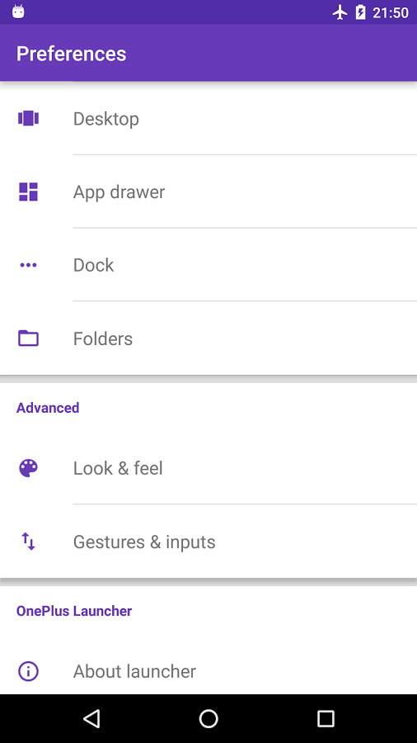
Task: Tap the recent apps square button
Action: pos(326,719)
